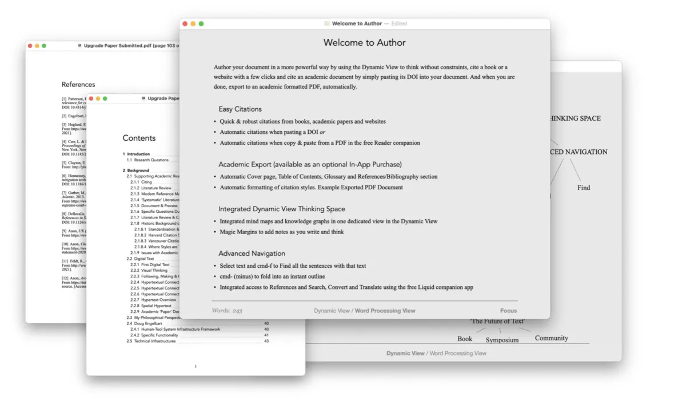Close the References PDF window
686x408 pixels.
tap(30, 46)
